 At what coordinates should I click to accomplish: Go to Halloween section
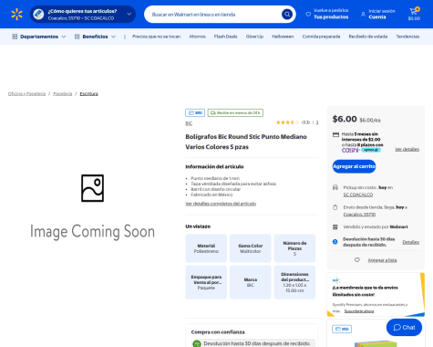283,37
